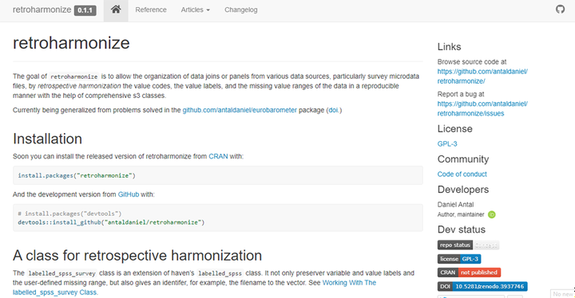575x298 pixels.
Task: Click the retroharmonize navbar brand
Action: [42, 10]
